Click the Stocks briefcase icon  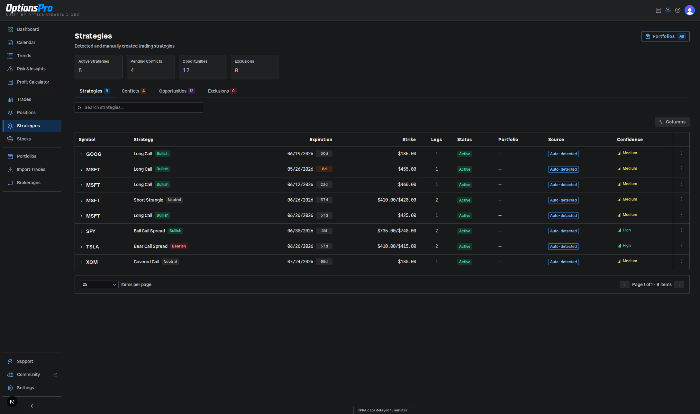tap(10, 139)
